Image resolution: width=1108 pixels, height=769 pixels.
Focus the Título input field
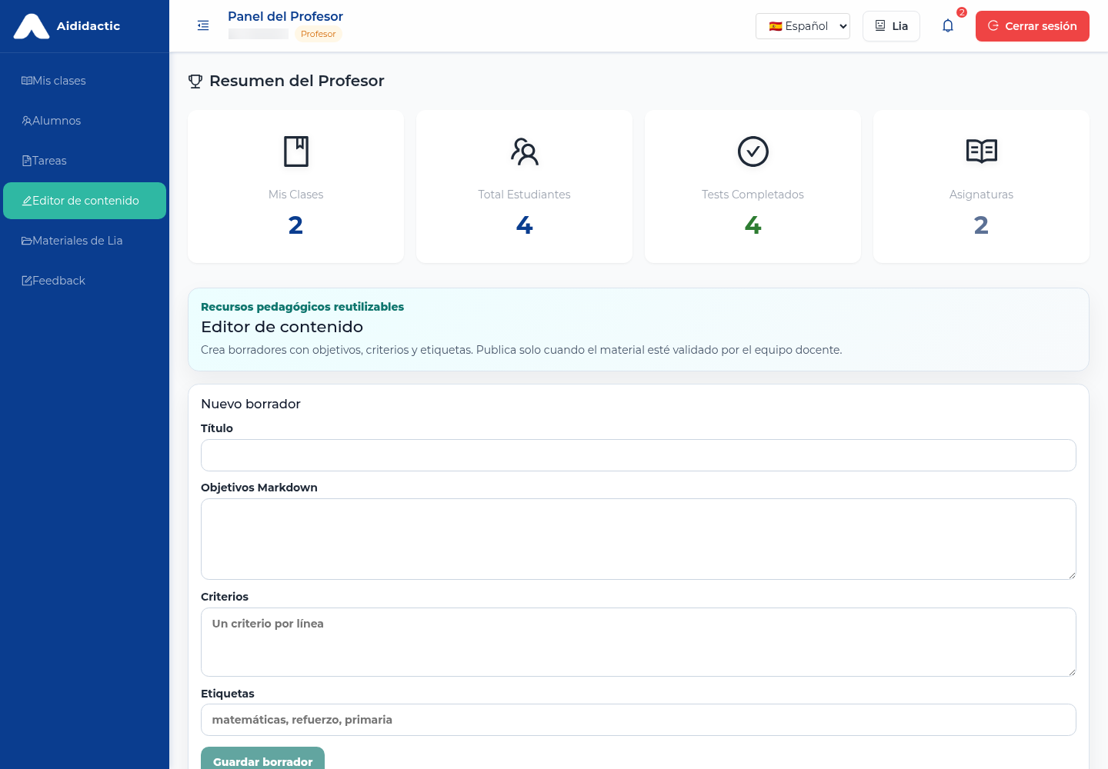pos(639,455)
